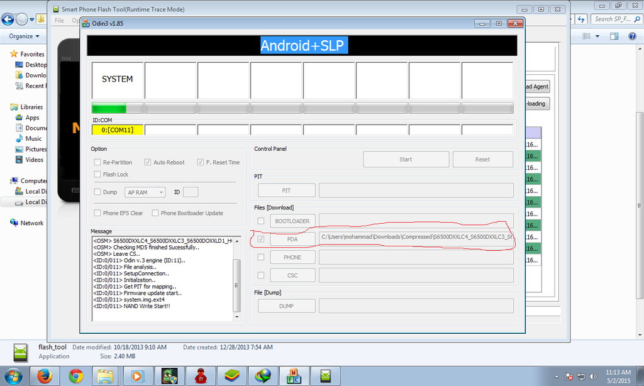Screen dimensions: 644x386
Task: Expand the Organize dropdown menu
Action: pyautogui.click(x=24, y=36)
